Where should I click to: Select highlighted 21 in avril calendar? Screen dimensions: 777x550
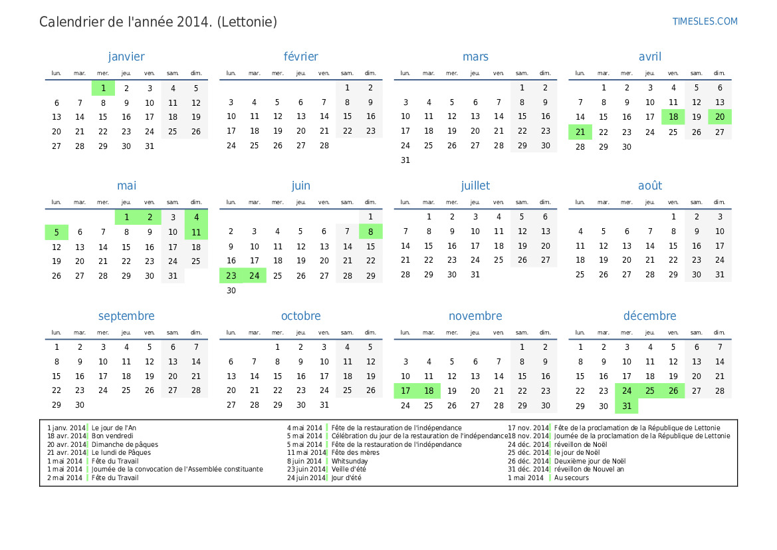coord(580,132)
